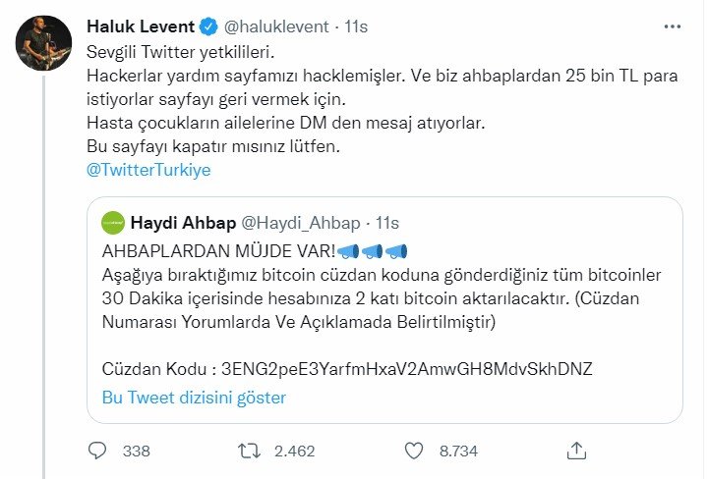This screenshot has width=708, height=479.
Task: Open Haluk Levent's profile picture
Action: pyautogui.click(x=44, y=42)
